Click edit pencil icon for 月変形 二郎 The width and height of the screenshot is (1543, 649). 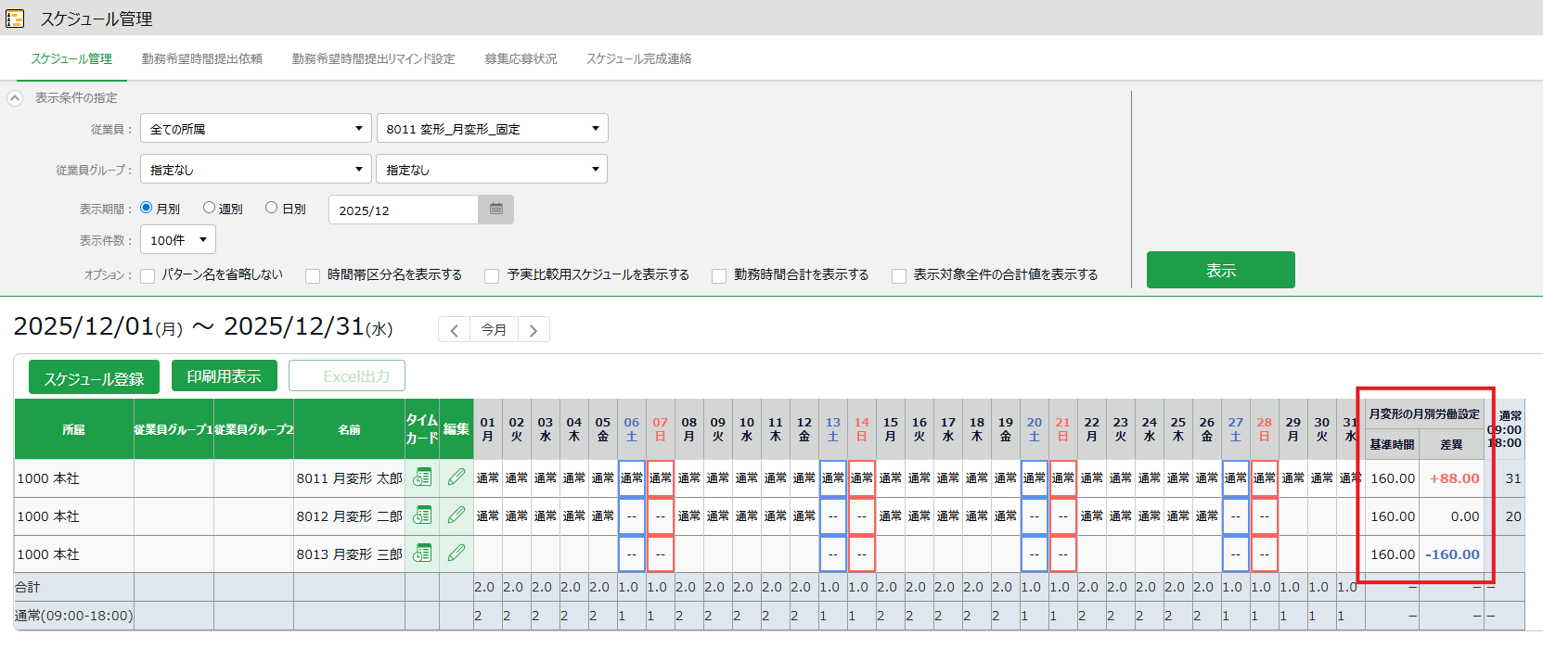click(456, 515)
